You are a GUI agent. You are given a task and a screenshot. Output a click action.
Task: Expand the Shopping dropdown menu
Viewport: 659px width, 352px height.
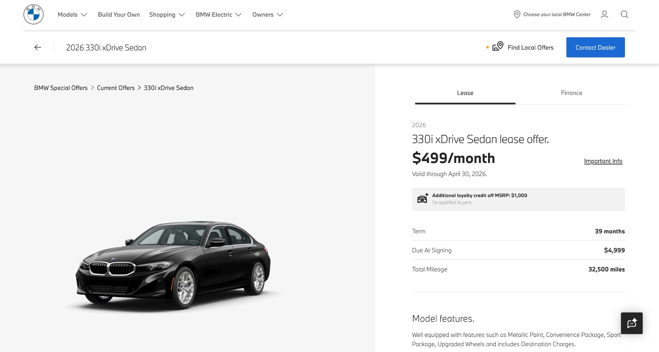point(167,15)
